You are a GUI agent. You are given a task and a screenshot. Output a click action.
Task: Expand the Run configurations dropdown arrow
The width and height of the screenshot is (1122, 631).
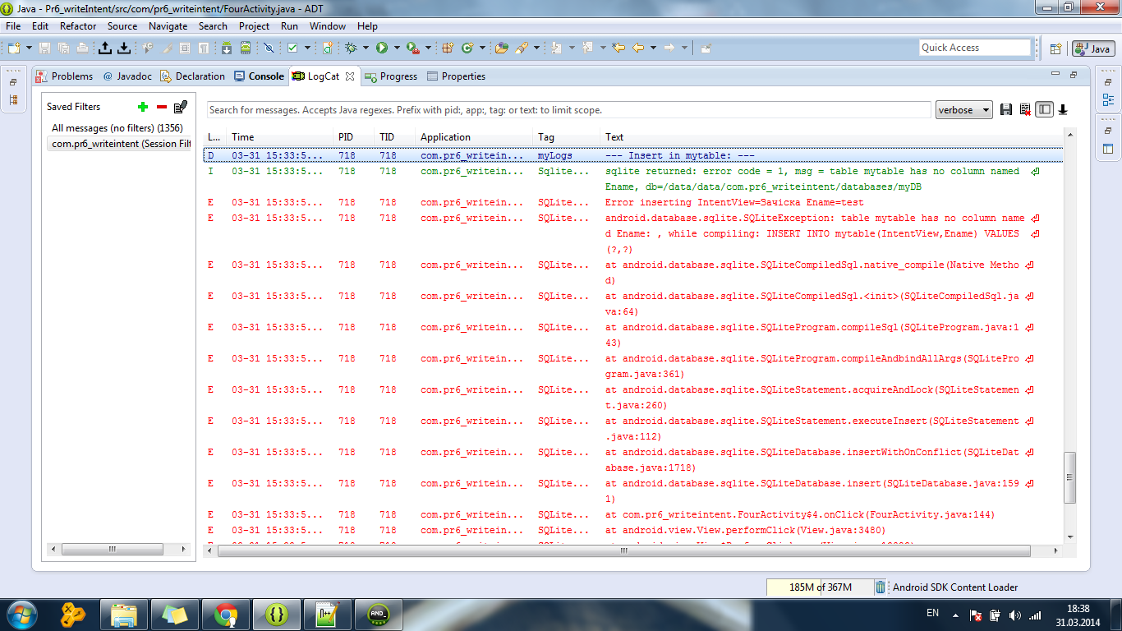397,48
